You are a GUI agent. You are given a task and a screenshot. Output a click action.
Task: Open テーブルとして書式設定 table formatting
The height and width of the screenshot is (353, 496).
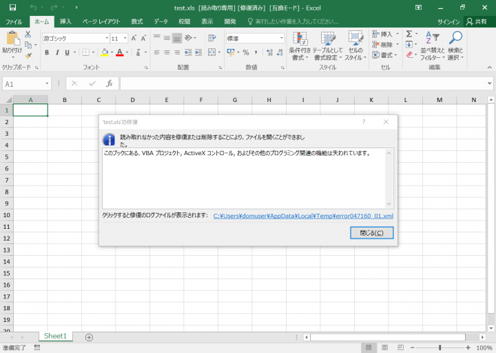tap(328, 46)
